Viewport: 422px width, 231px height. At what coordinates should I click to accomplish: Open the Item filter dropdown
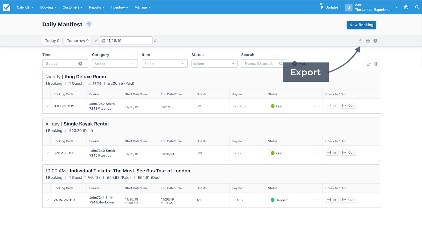click(x=165, y=64)
